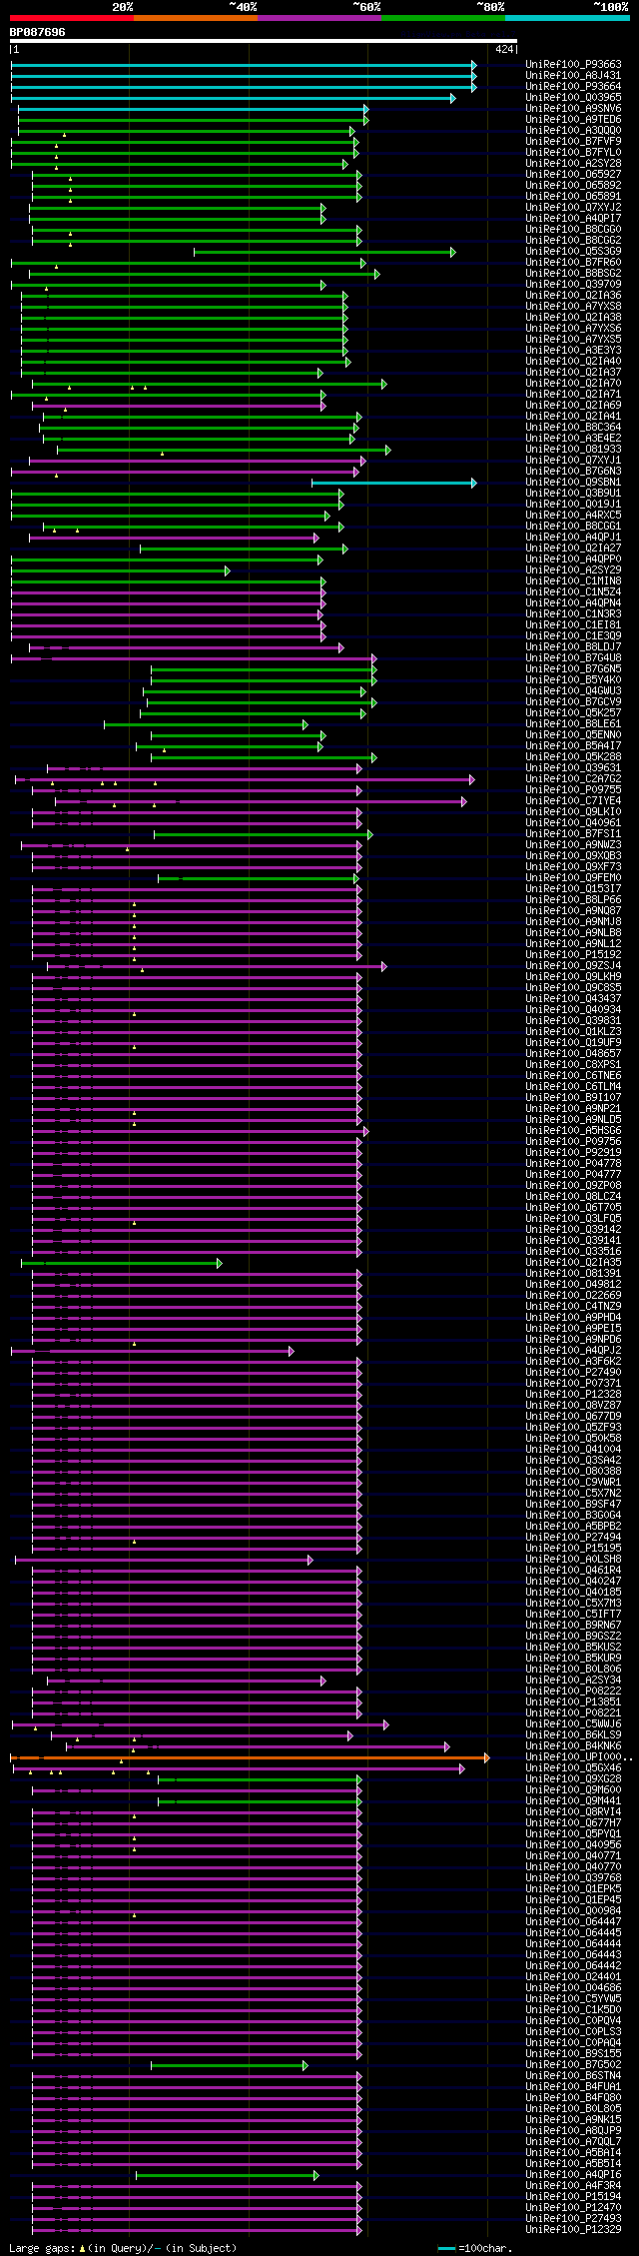The image size is (639, 2256).
Task: Select the UniRef100_O81933 label
Action: (573, 450)
